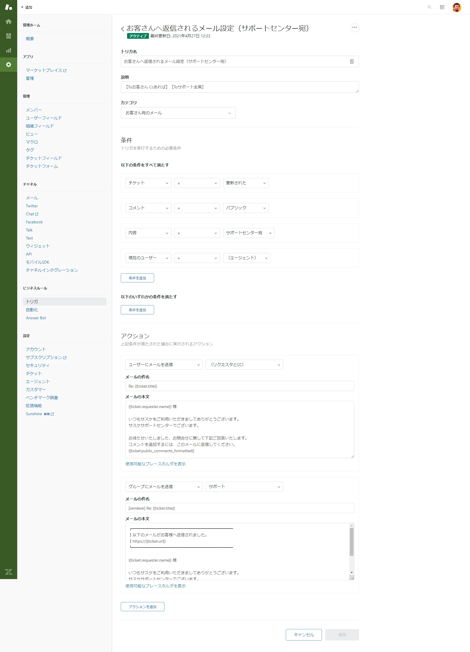Open the operator dropdown in コメント row
Image resolution: width=470 pixels, height=652 pixels.
[197, 208]
